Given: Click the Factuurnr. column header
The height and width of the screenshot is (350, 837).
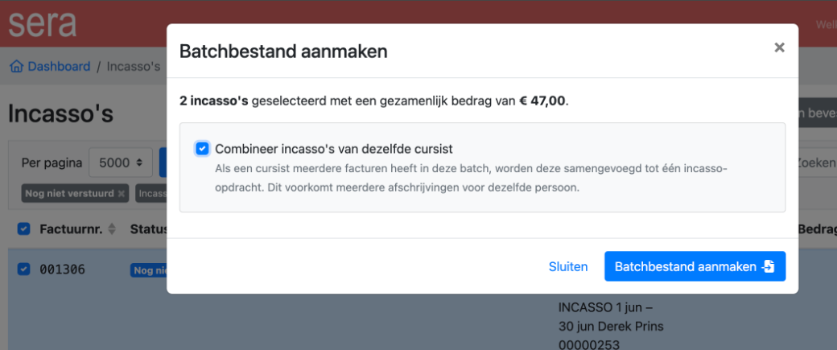Looking at the screenshot, I should click(x=71, y=229).
